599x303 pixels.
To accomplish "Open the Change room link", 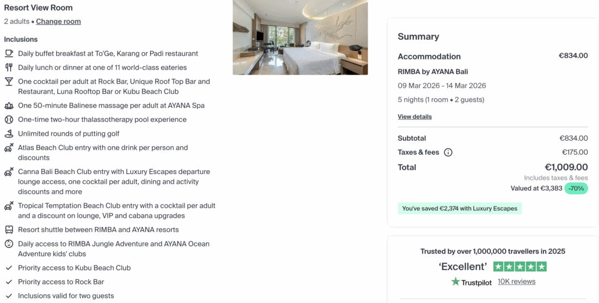I will point(58,22).
